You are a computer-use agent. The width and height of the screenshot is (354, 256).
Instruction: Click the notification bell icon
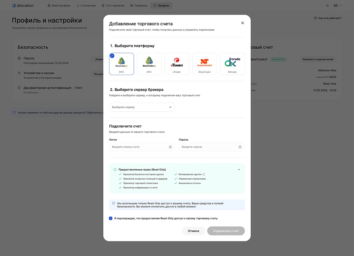(327, 5)
